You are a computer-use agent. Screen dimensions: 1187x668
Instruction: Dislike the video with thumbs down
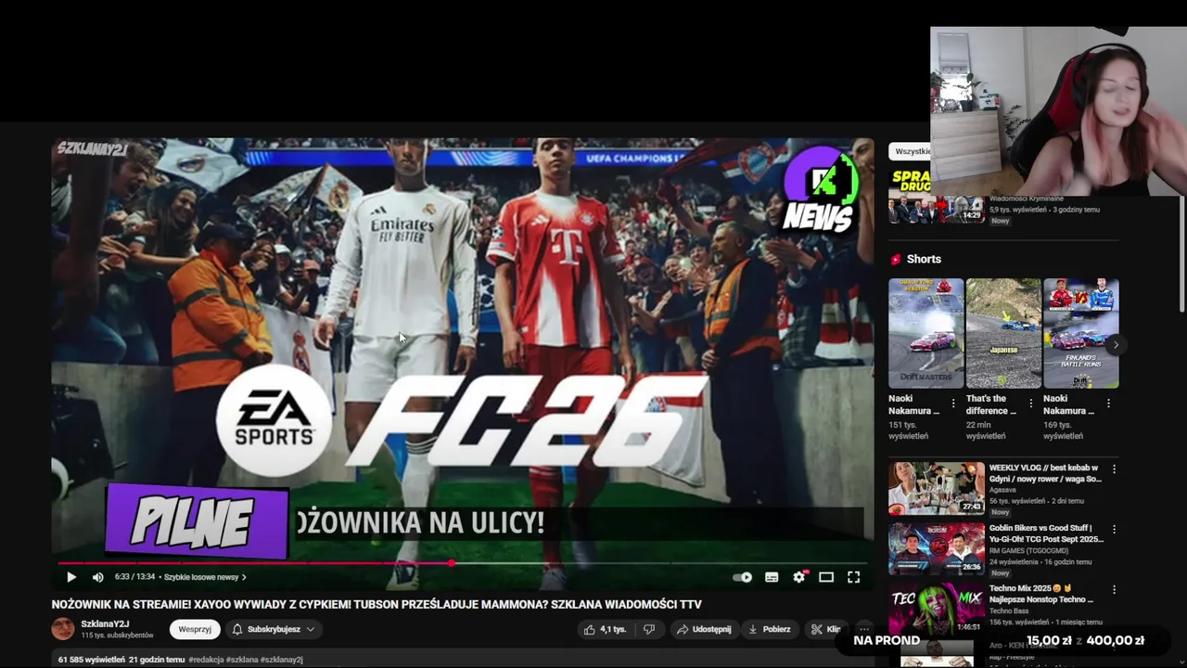coord(649,629)
